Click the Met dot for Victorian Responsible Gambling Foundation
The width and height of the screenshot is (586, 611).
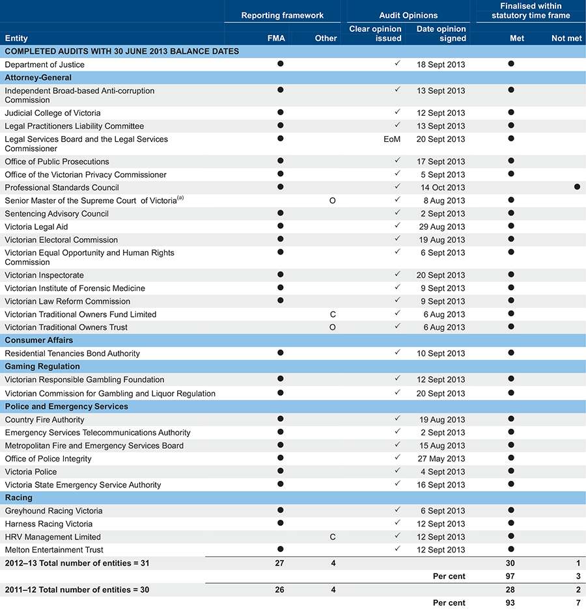pyautogui.click(x=510, y=379)
